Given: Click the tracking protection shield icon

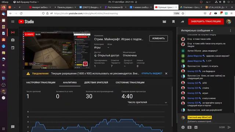Looking at the screenshot, I should 43,14.
